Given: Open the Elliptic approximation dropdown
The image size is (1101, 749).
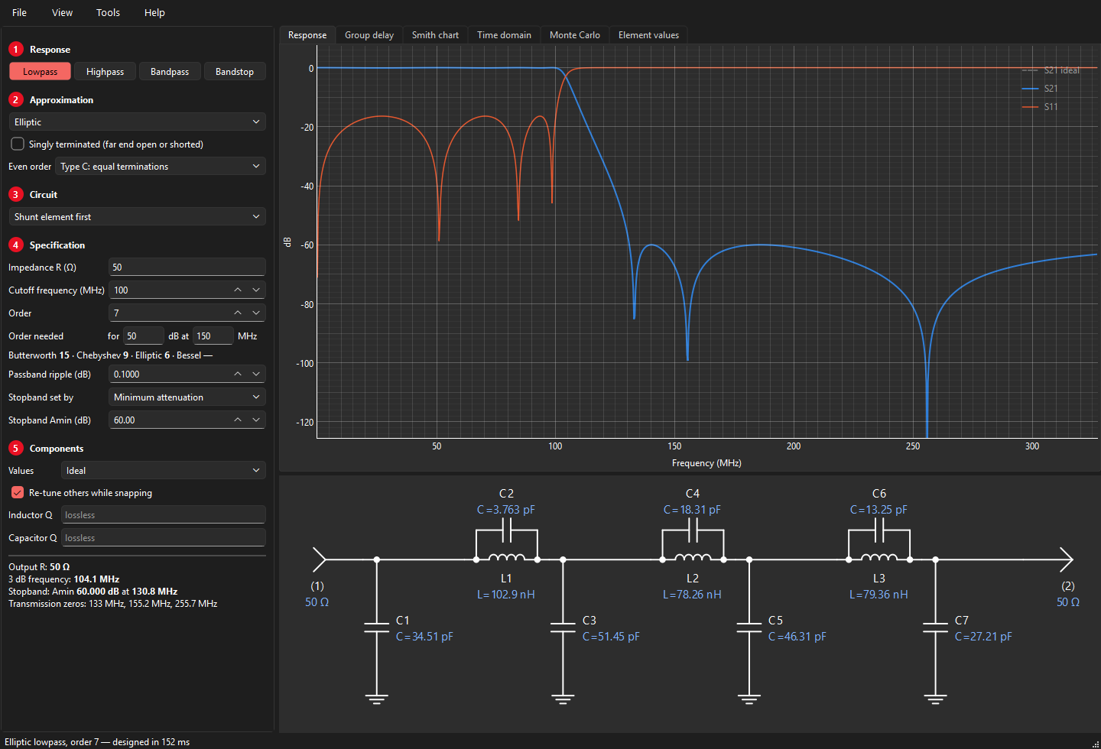Looking at the screenshot, I should coord(138,122).
